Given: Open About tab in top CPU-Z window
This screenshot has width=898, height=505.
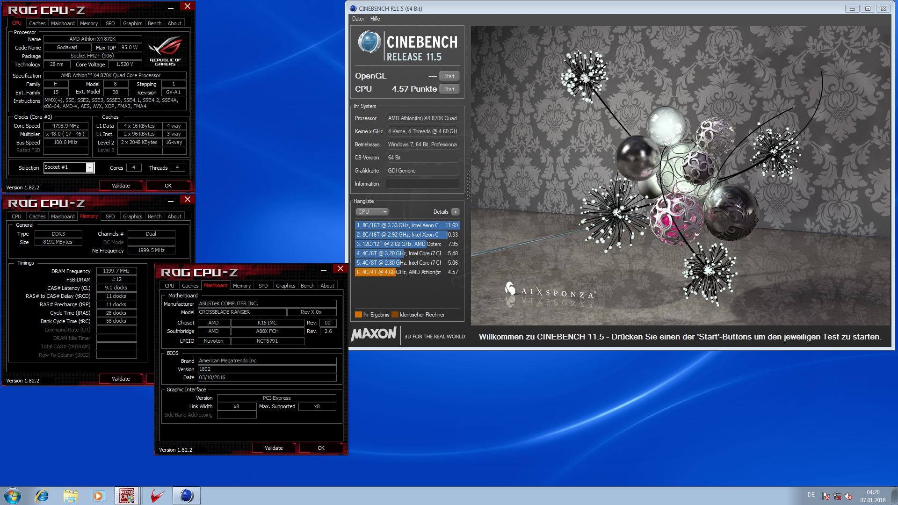Looking at the screenshot, I should [174, 23].
